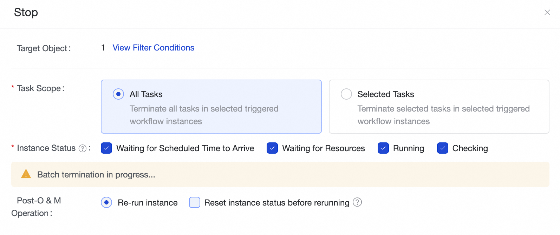Close the Stop dialog

point(547,12)
